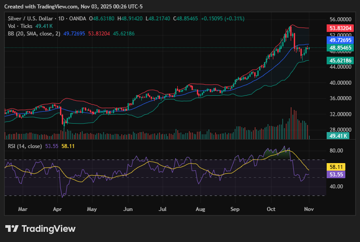Select the BB (20, SMA, close, 2) legend
The image size is (360, 242).
pos(34,33)
